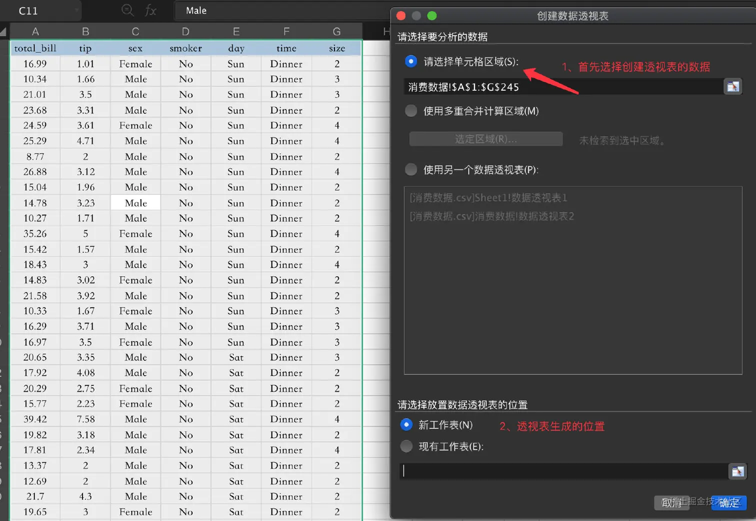Image resolution: width=756 pixels, height=521 pixels.
Task: Select column A header
Action: [35, 31]
